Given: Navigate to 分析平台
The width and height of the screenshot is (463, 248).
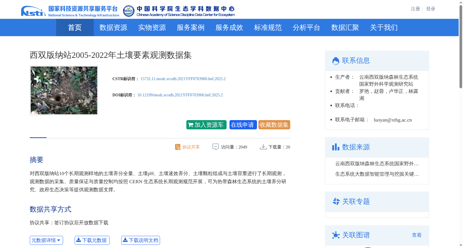Looking at the screenshot, I should coord(306,27).
